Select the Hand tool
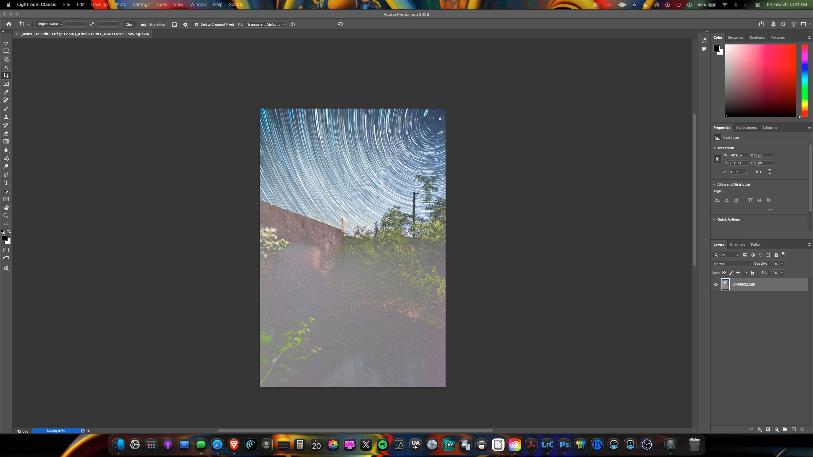The height and width of the screenshot is (457, 813). pos(6,208)
